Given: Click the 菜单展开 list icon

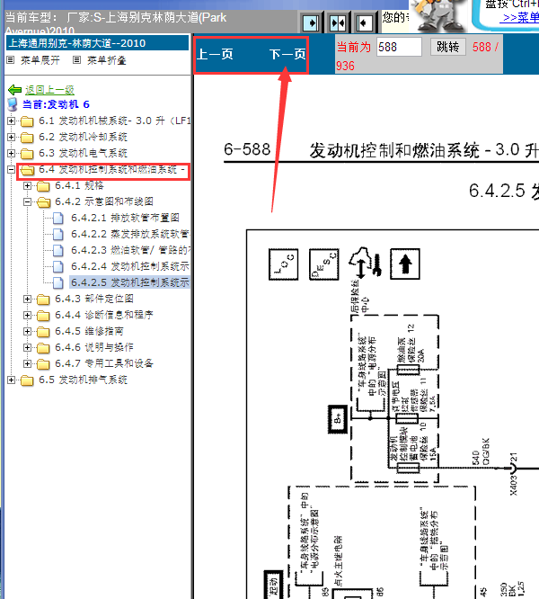Looking at the screenshot, I should point(11,60).
